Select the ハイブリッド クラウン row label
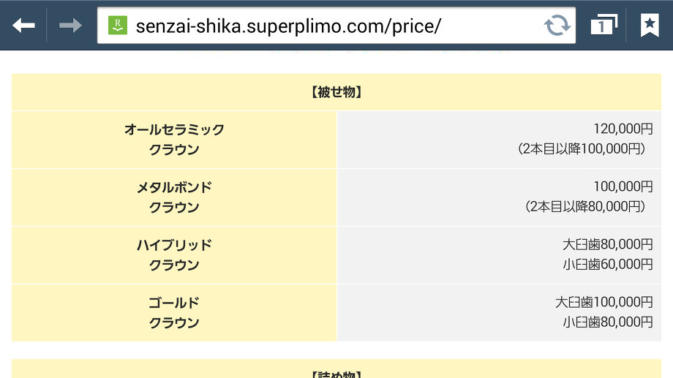673x378 pixels. [x=174, y=255]
